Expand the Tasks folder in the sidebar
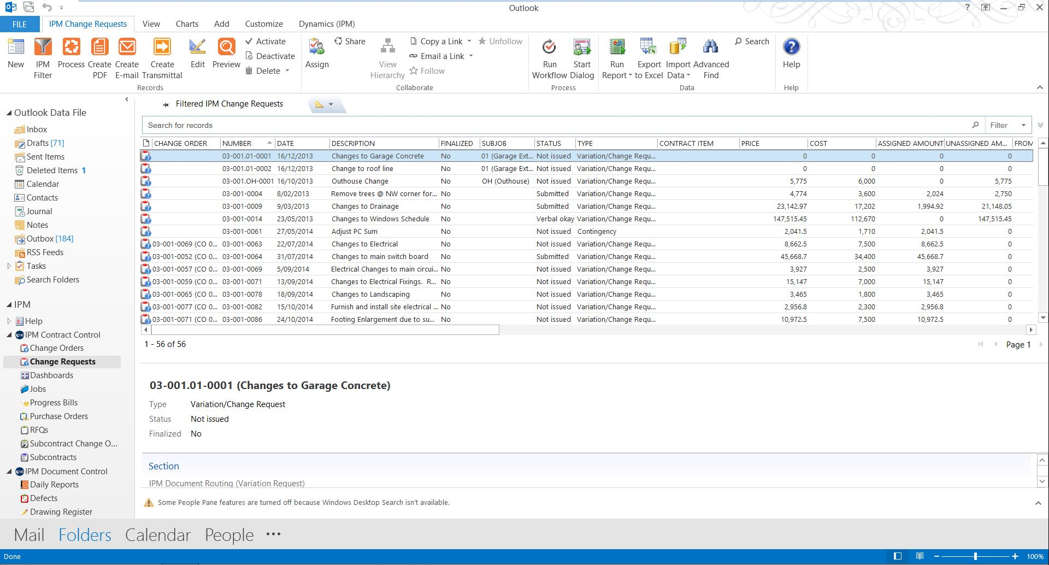The image size is (1049, 565). (8, 266)
